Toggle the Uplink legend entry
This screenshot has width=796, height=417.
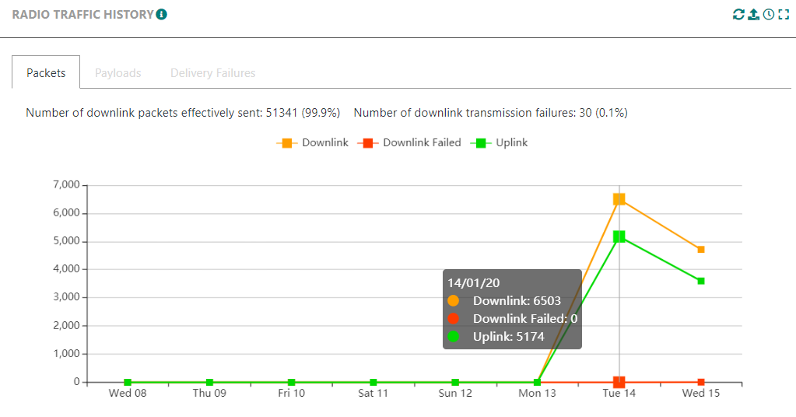click(x=500, y=143)
